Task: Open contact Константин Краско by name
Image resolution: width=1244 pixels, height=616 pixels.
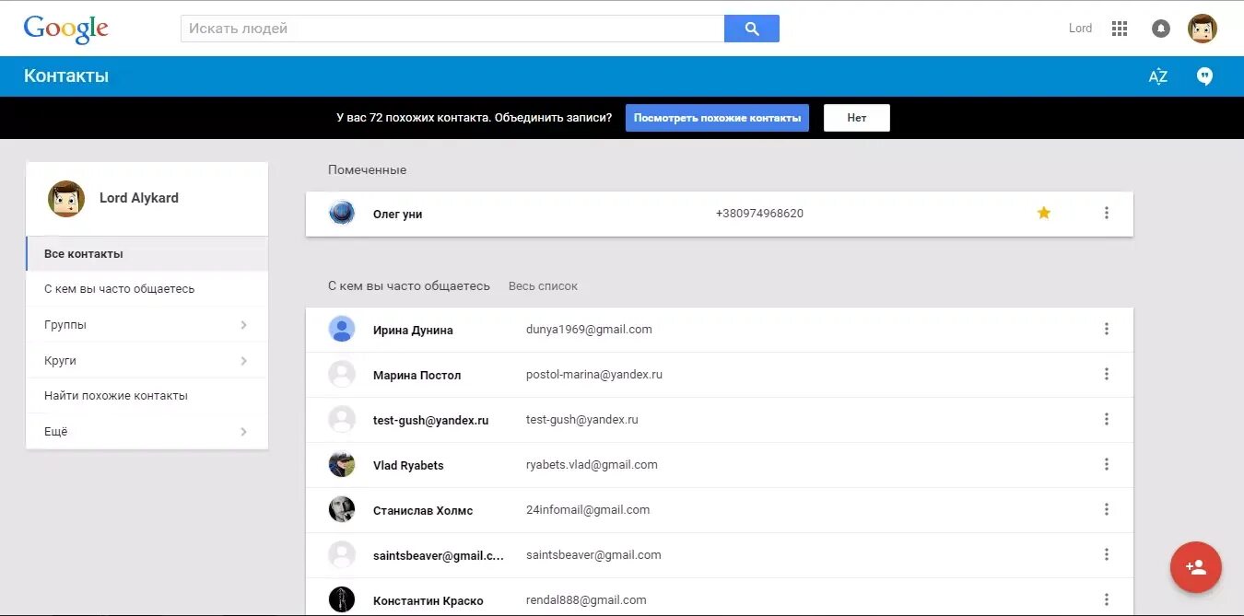Action: (428, 600)
